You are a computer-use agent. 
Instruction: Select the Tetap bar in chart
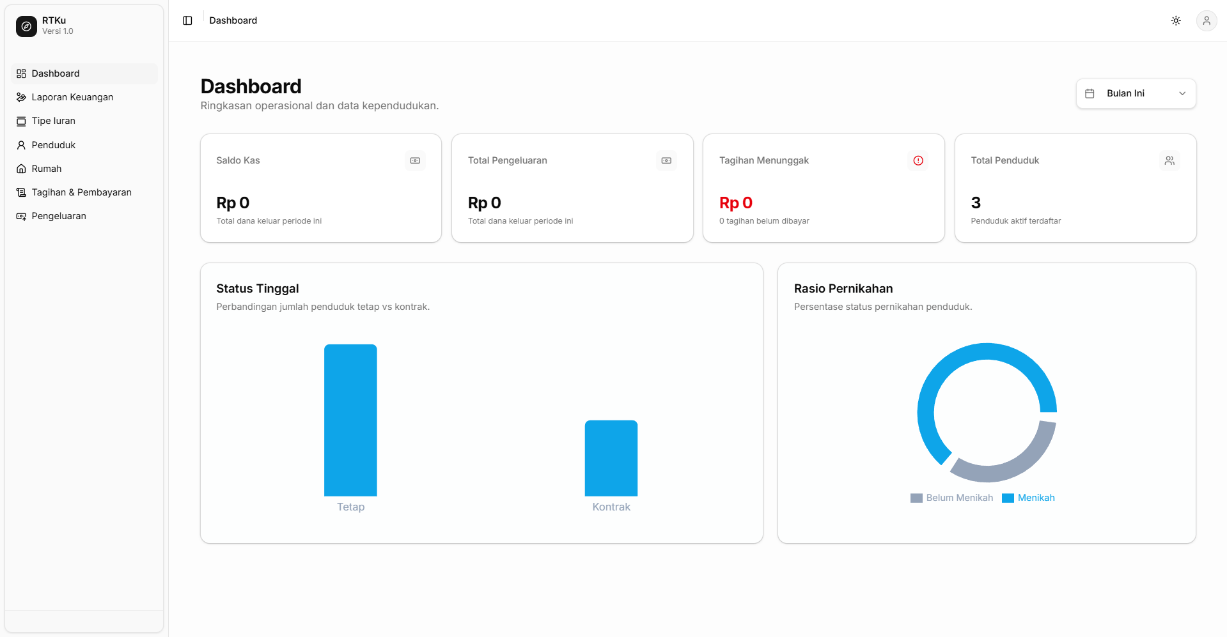coord(350,420)
